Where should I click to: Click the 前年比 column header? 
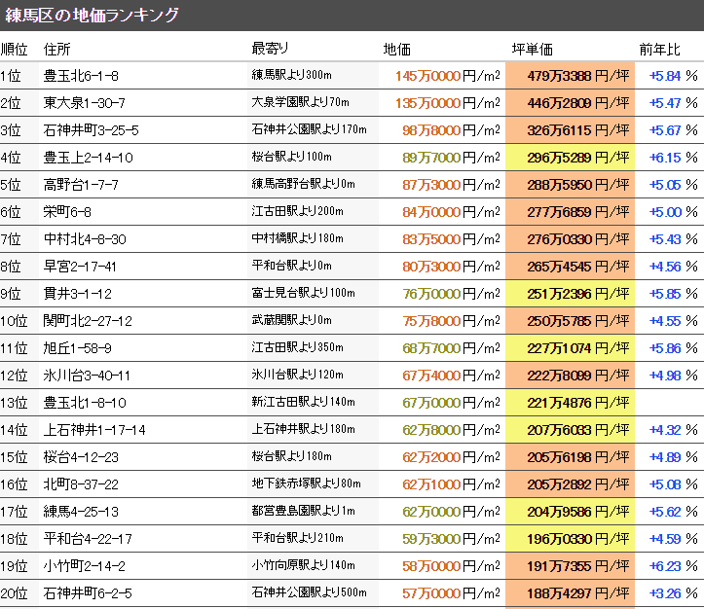[659, 49]
